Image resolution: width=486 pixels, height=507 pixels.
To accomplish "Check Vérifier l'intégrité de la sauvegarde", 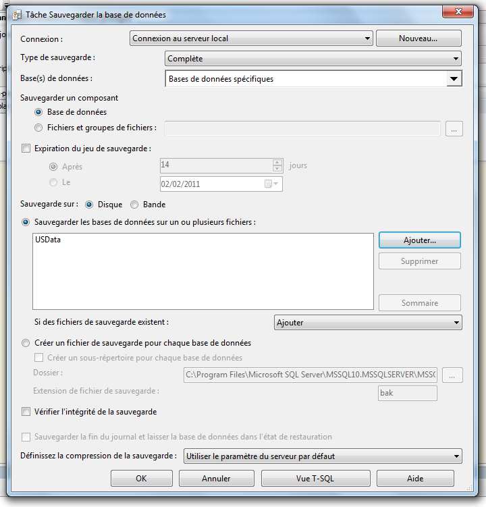I will [x=26, y=412].
